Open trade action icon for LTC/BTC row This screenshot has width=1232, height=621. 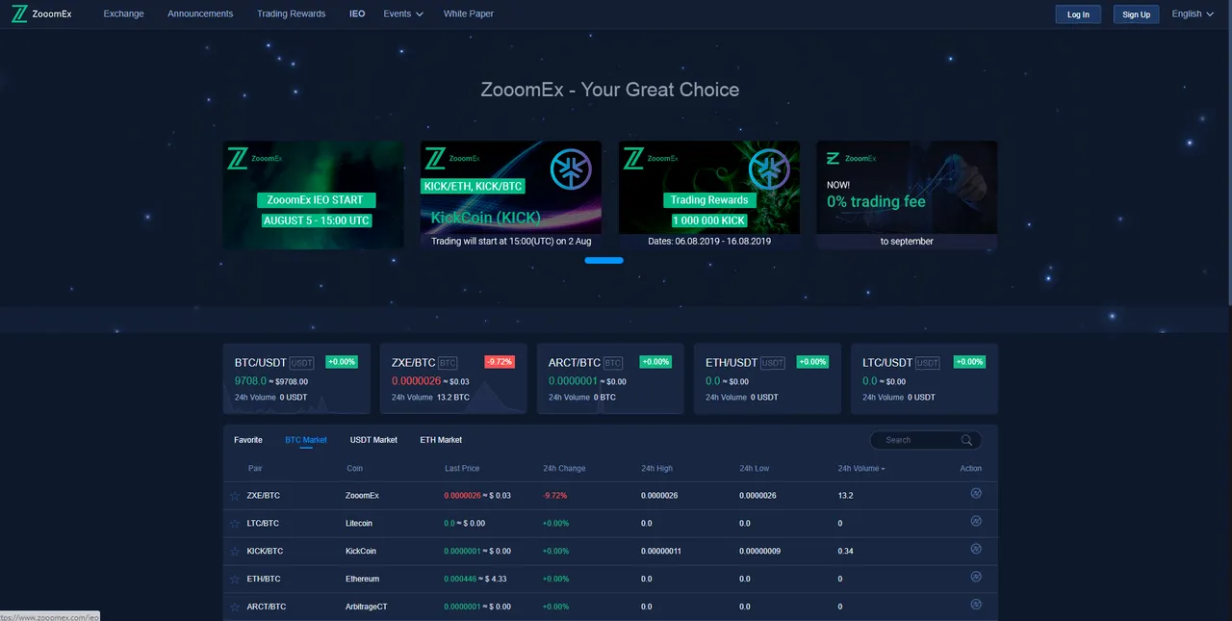click(x=976, y=521)
